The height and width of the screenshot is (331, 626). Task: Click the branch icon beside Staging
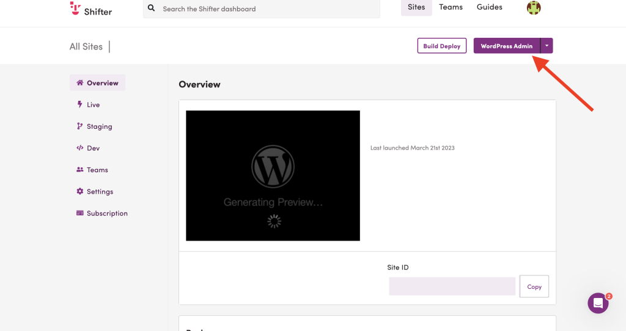[80, 126]
